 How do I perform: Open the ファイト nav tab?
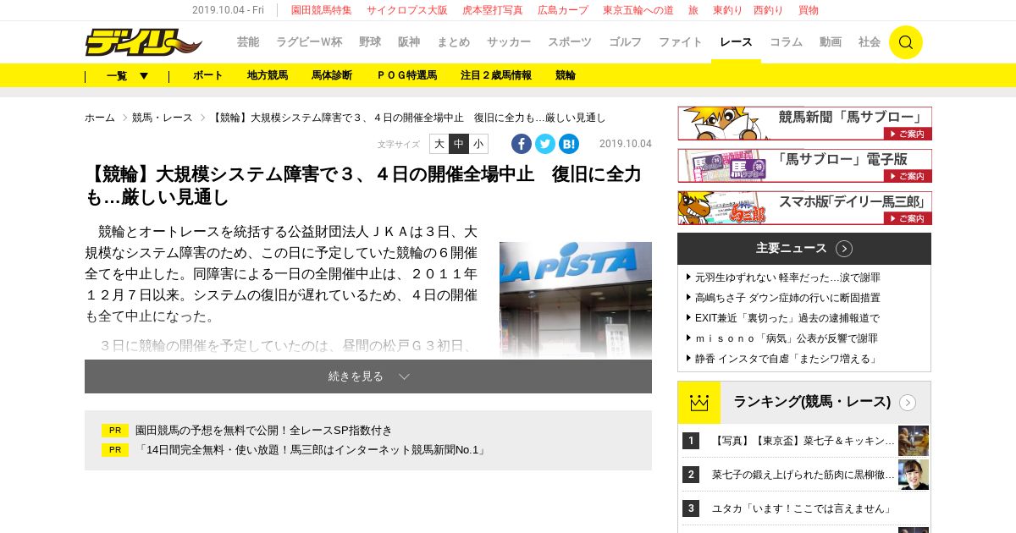pyautogui.click(x=681, y=42)
